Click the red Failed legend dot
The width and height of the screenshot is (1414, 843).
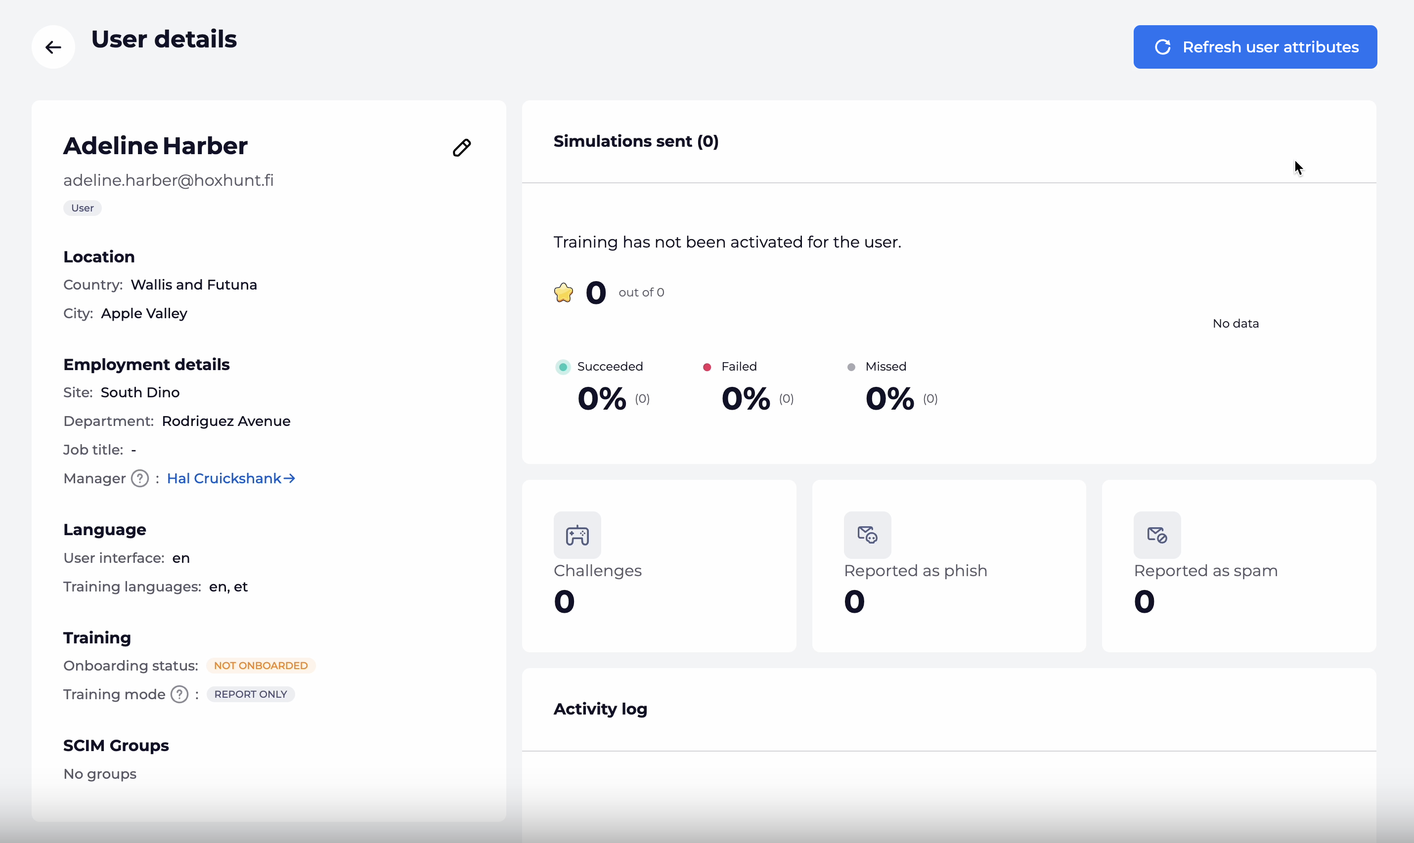tap(707, 367)
